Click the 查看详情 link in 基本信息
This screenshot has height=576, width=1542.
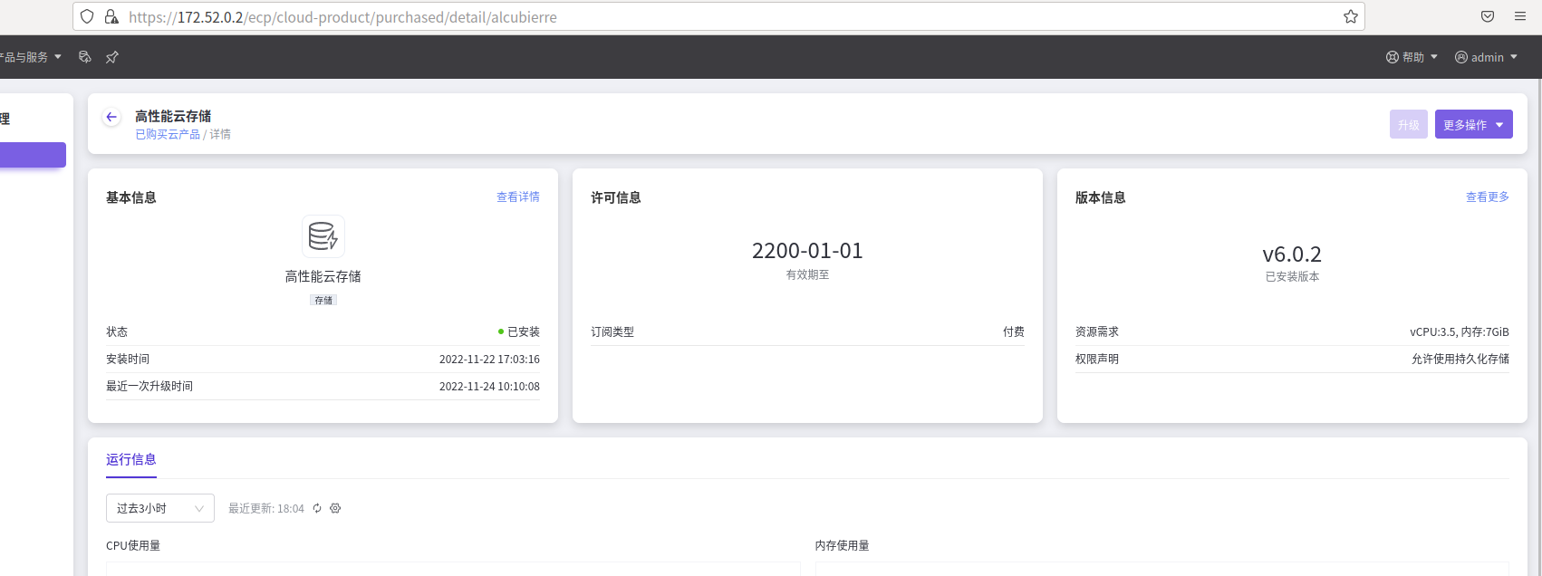pyautogui.click(x=517, y=197)
